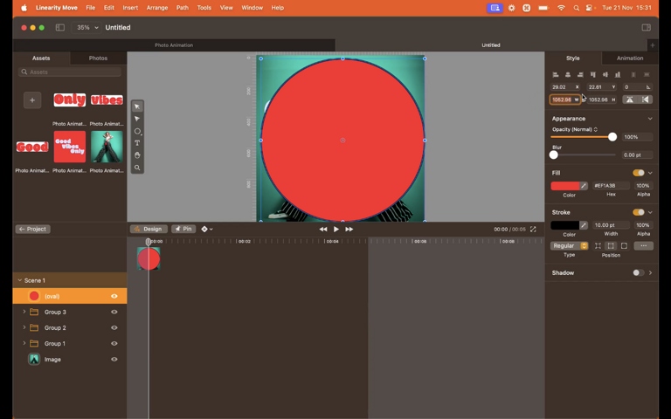Hide the Group 3 layer
This screenshot has width=671, height=419.
point(114,312)
